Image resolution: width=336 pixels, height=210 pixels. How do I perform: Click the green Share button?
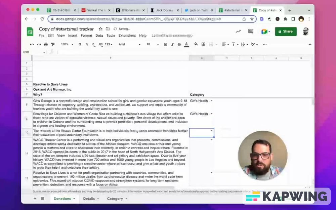click(286, 31)
